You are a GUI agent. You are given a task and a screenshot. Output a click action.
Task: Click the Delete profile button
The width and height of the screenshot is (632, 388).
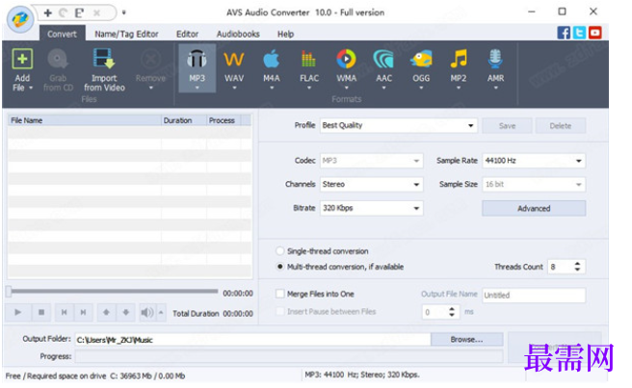pos(561,126)
